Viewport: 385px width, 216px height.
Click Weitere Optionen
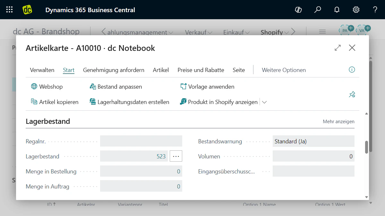[284, 70]
